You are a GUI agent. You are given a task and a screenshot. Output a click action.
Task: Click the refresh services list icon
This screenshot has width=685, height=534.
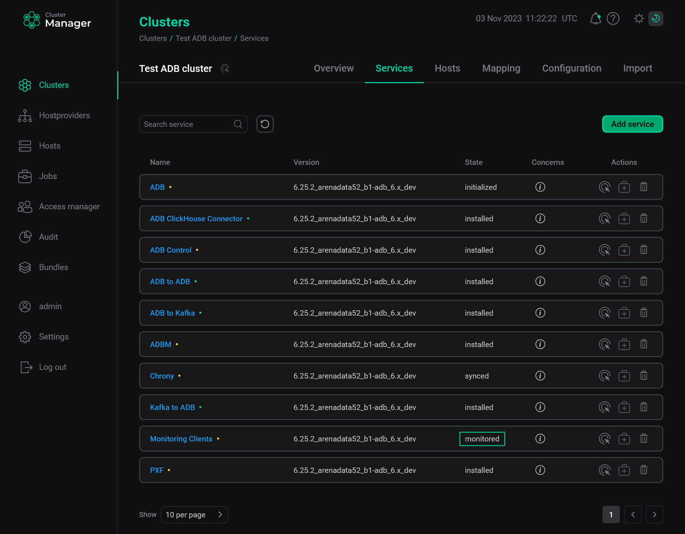tap(265, 124)
